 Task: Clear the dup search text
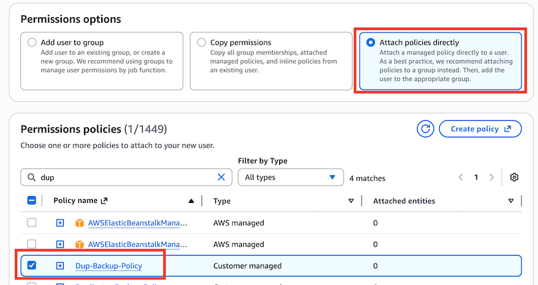pyautogui.click(x=222, y=177)
